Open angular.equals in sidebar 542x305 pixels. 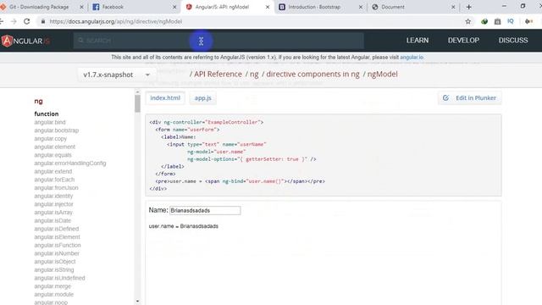(x=53, y=155)
